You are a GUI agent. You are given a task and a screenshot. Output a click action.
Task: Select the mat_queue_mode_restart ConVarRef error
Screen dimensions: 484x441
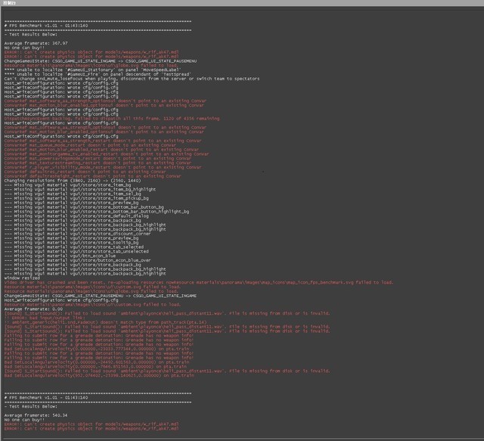[90, 145]
